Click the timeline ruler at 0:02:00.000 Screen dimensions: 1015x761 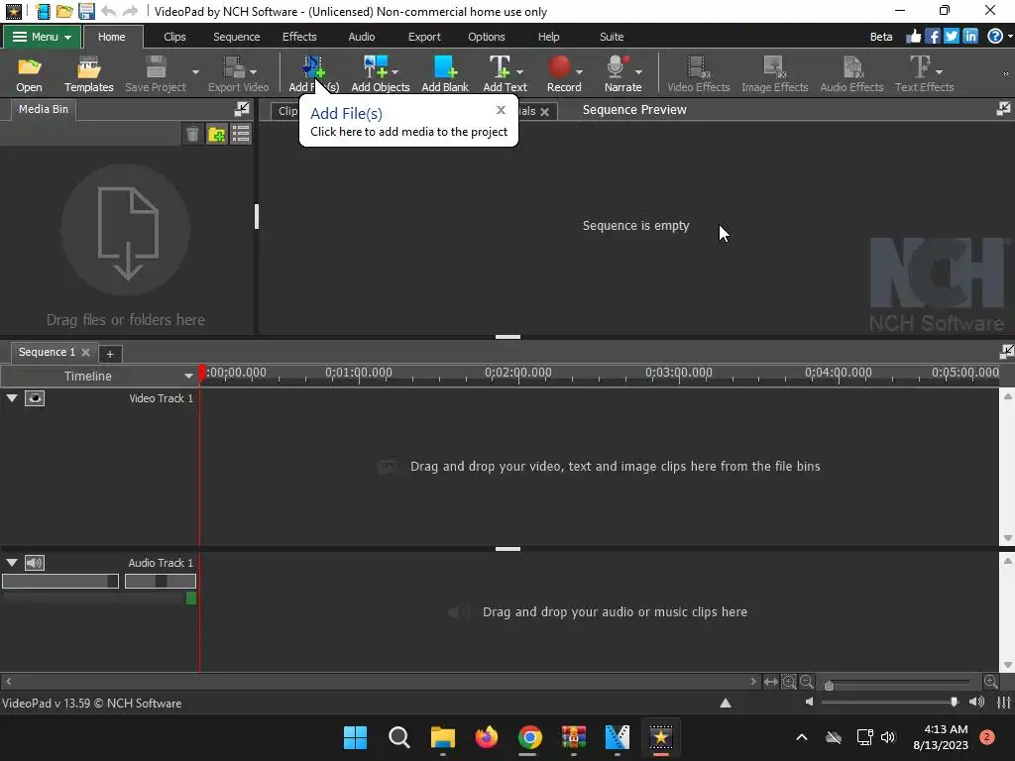517,374
